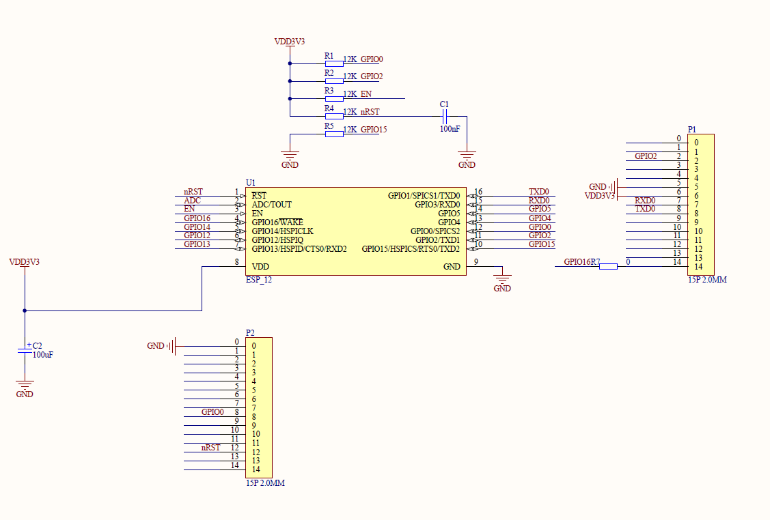Click the C2 100uF capacitor symbol
The height and width of the screenshot is (520, 770).
point(25,350)
